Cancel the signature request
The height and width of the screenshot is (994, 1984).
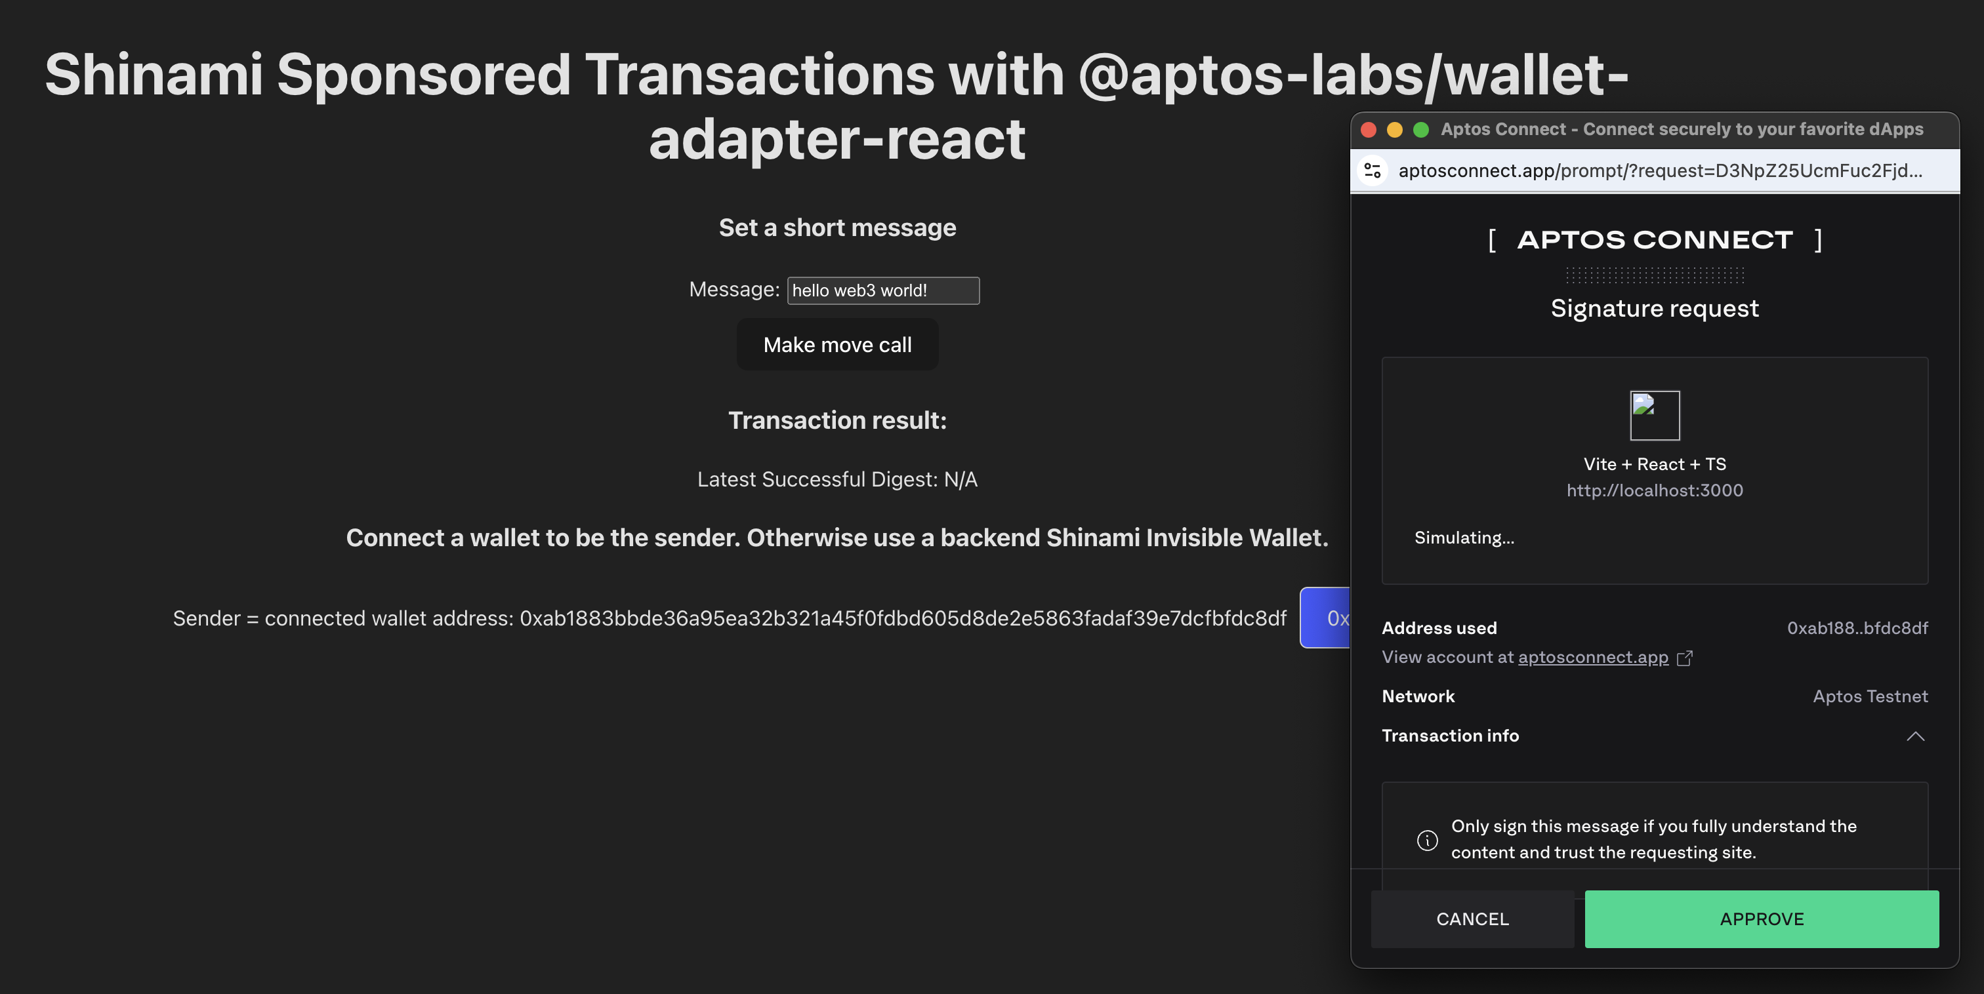(x=1472, y=919)
